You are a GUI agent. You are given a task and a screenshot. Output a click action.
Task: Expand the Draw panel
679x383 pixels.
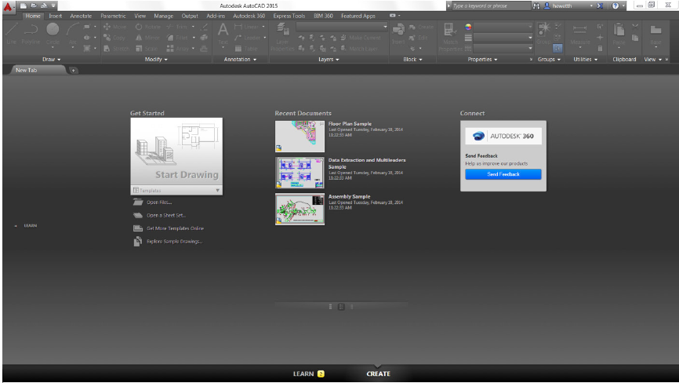coord(51,60)
